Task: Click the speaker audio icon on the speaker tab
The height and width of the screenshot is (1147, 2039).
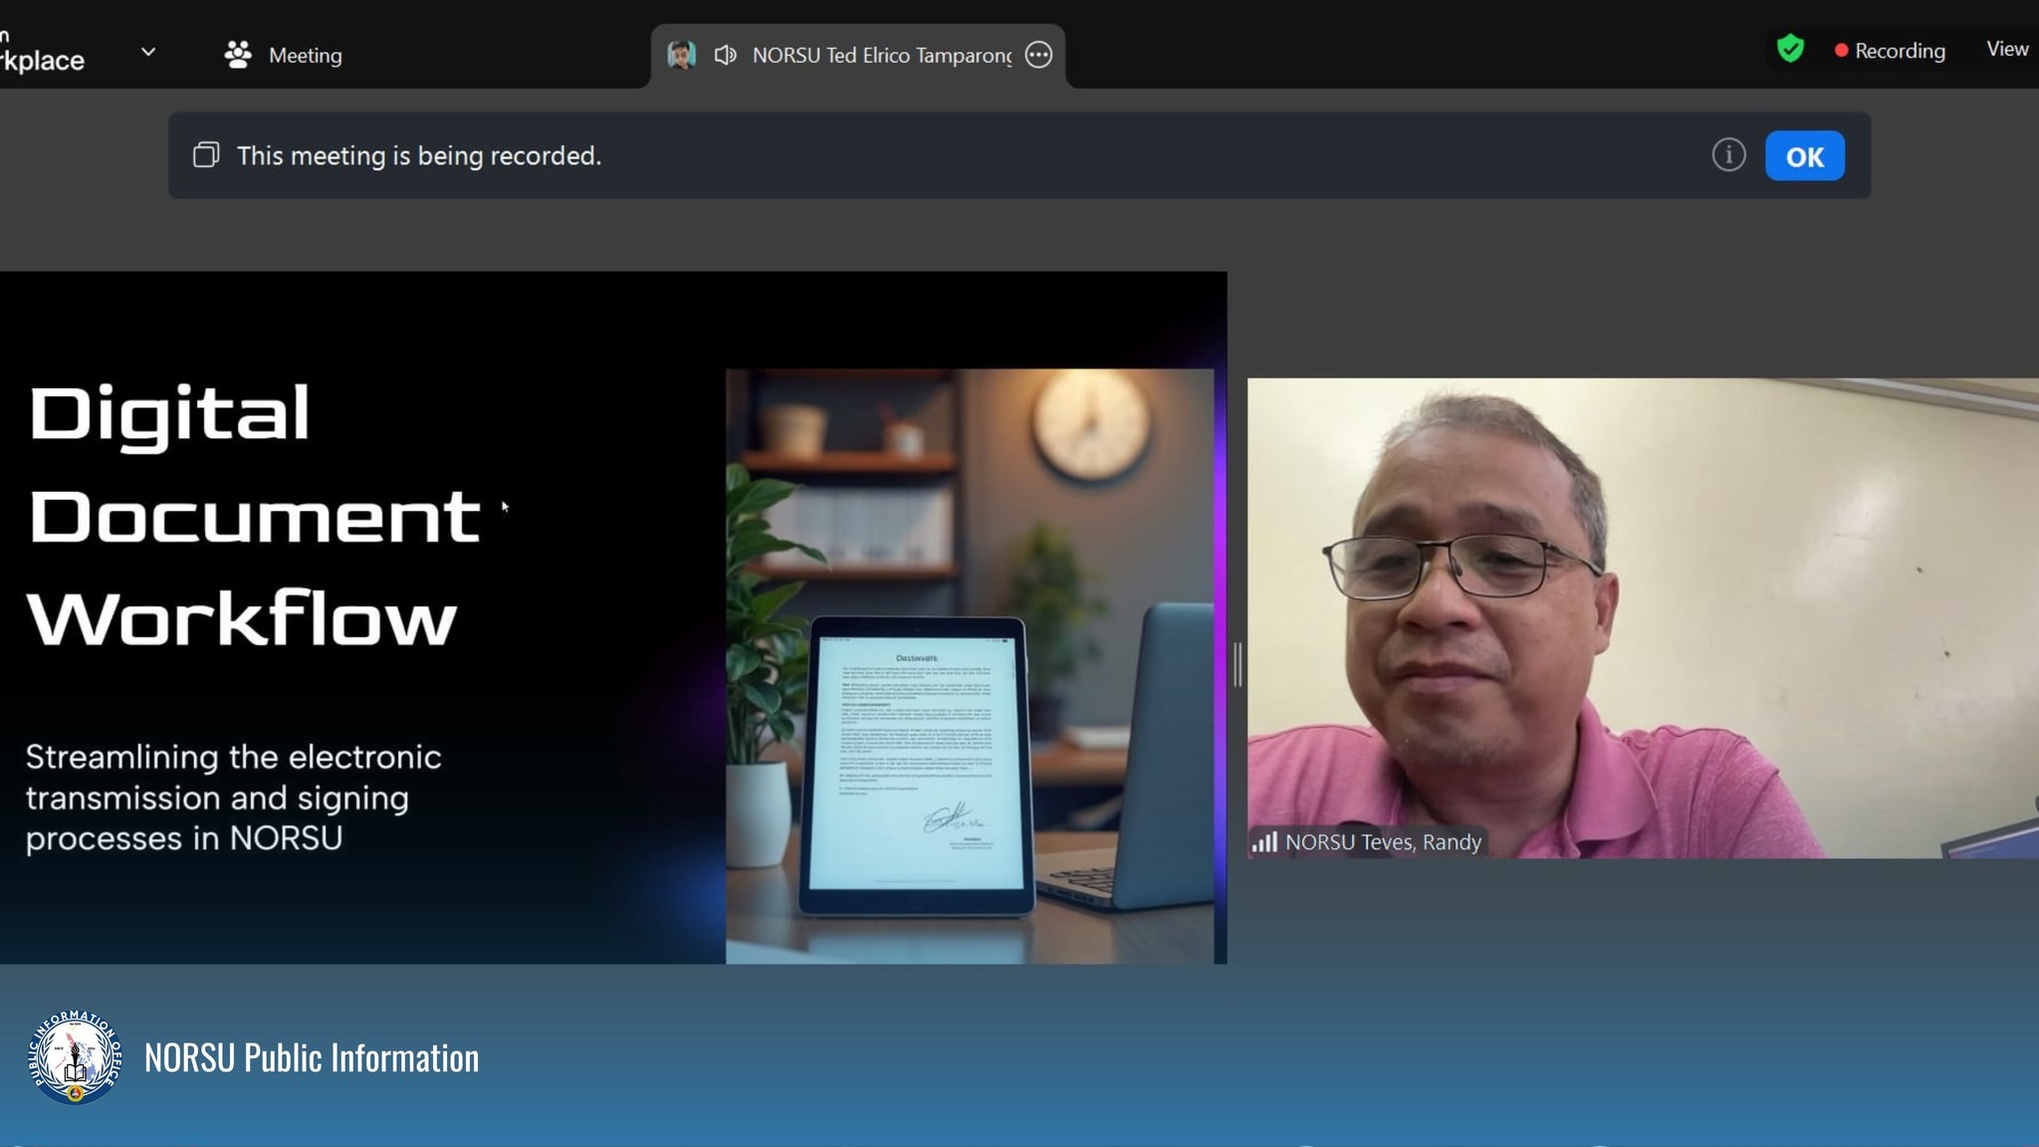Action: coord(725,55)
